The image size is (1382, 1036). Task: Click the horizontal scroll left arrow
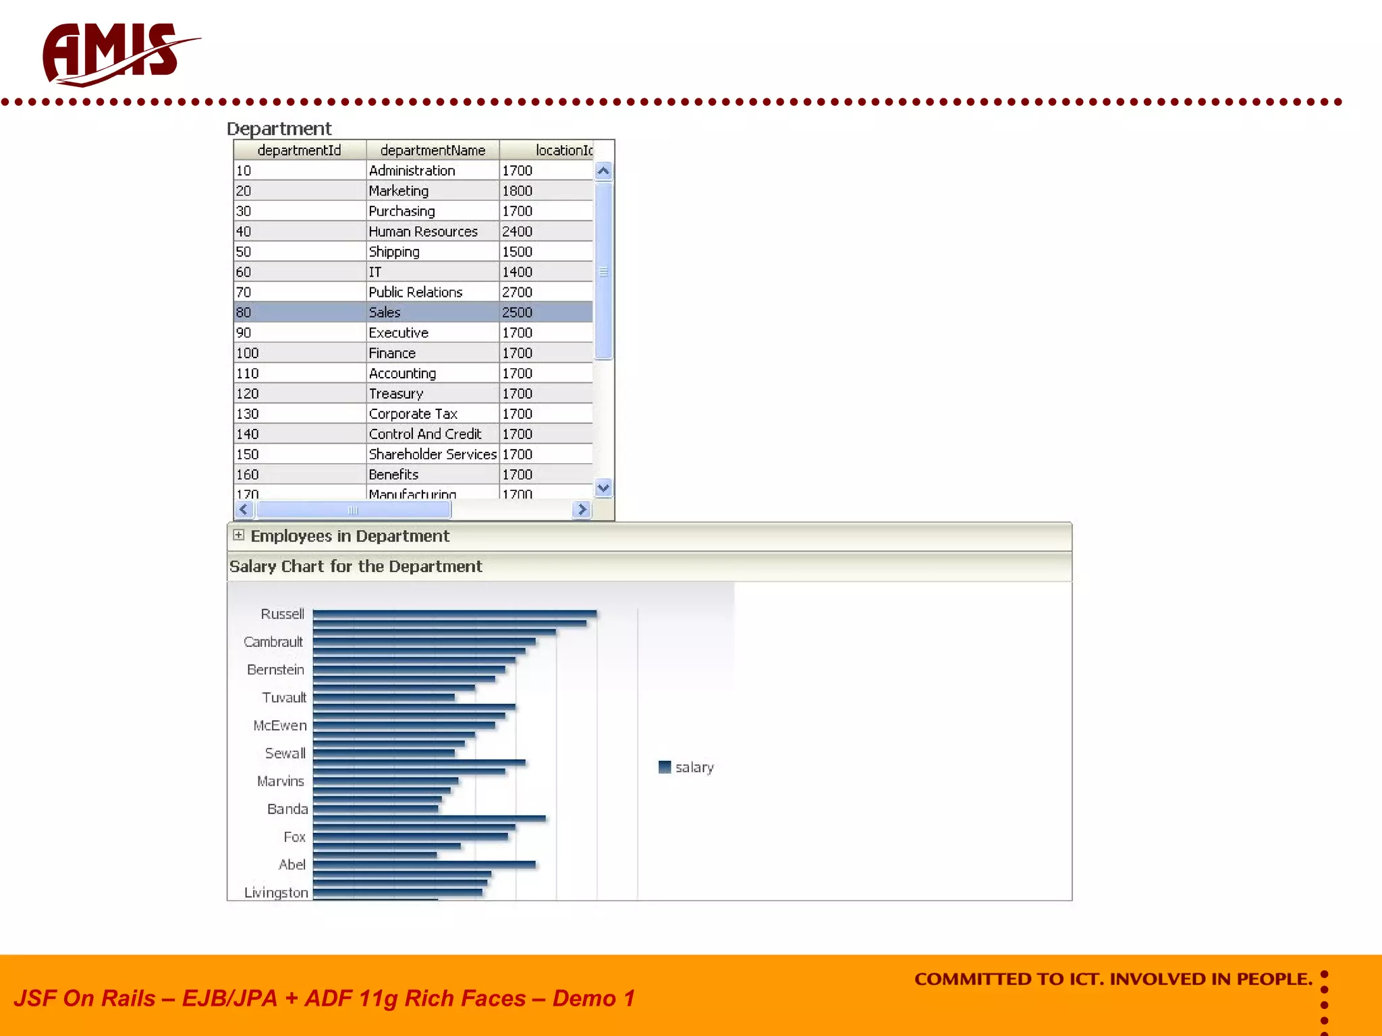pos(244,509)
